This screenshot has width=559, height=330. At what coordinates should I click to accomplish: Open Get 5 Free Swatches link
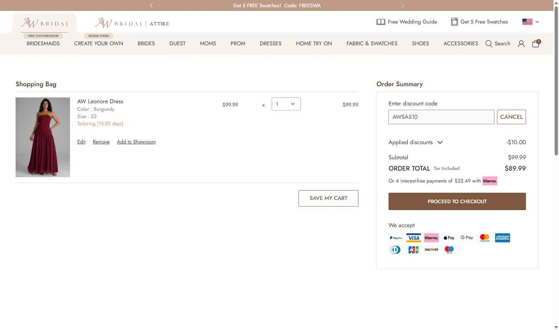pyautogui.click(x=484, y=22)
